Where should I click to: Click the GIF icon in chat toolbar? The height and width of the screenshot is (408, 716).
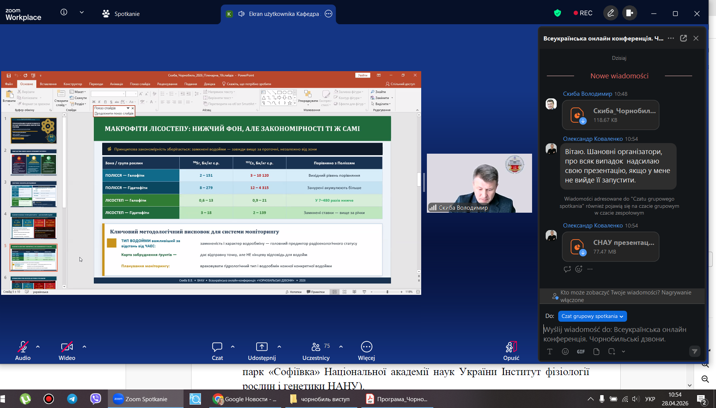(581, 352)
